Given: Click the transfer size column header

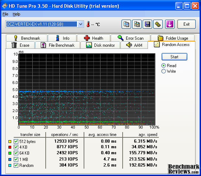Looking at the screenshot, I should click(30, 135).
